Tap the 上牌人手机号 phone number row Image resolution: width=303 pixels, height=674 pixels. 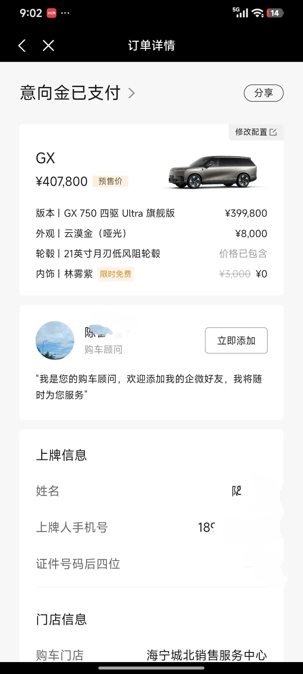[x=151, y=527]
